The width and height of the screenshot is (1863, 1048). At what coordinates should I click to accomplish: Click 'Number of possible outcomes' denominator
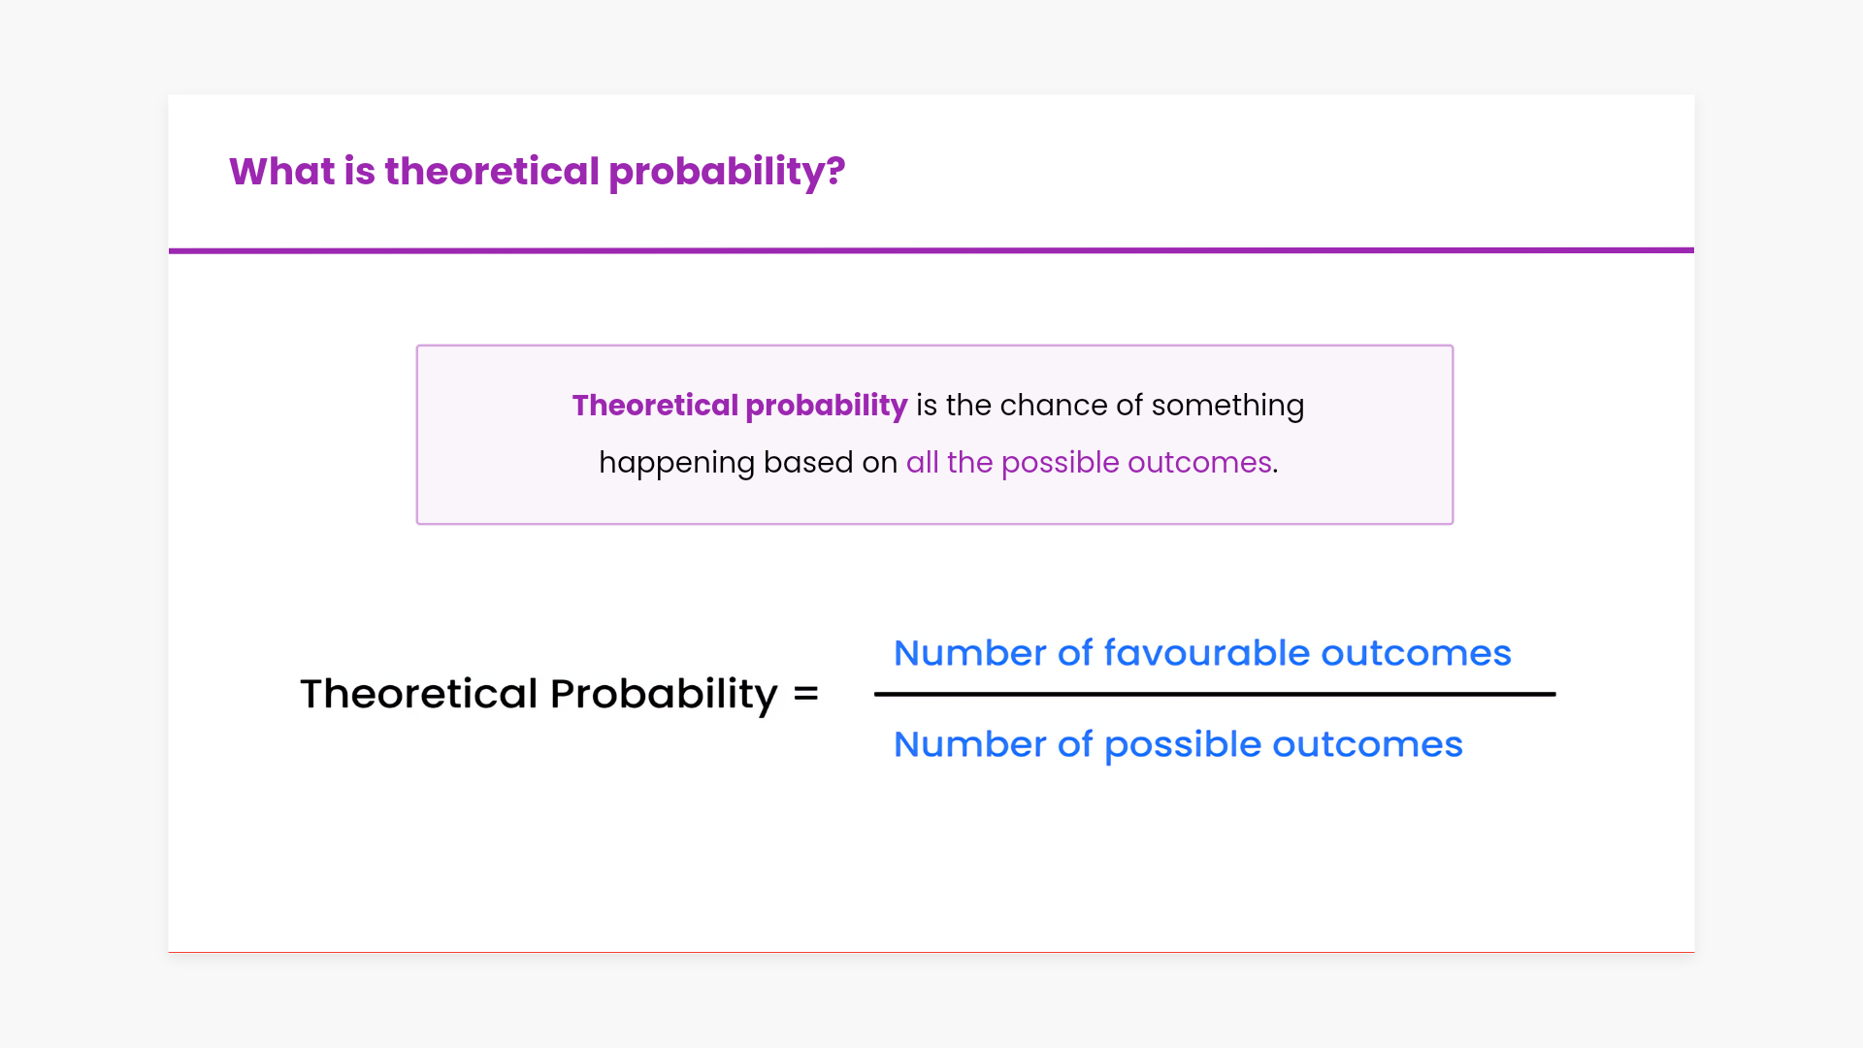click(x=1177, y=744)
